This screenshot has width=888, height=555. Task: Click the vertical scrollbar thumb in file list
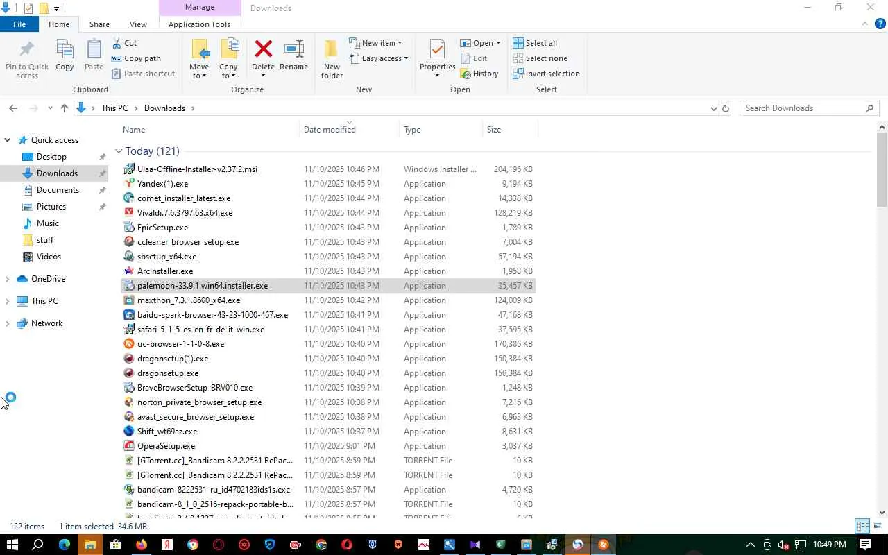click(x=882, y=169)
